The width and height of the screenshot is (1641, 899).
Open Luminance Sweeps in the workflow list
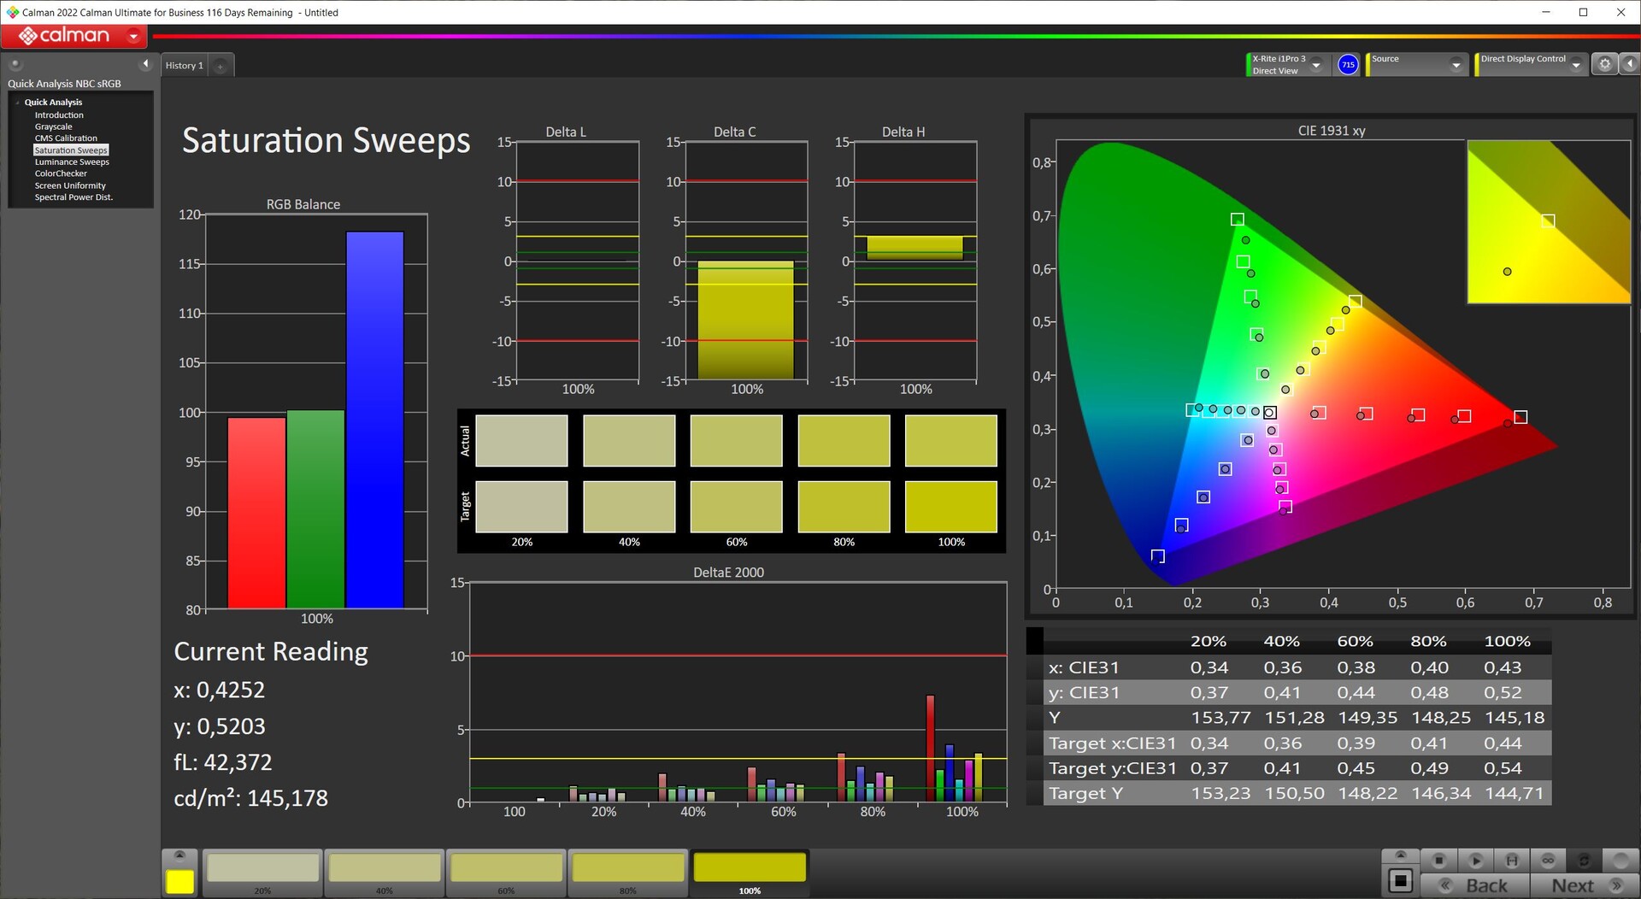(x=72, y=162)
